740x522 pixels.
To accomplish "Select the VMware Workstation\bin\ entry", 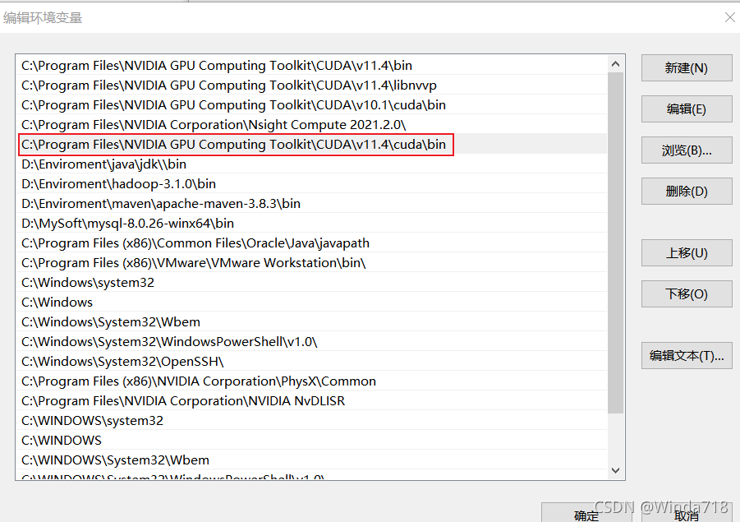I will (x=311, y=263).
